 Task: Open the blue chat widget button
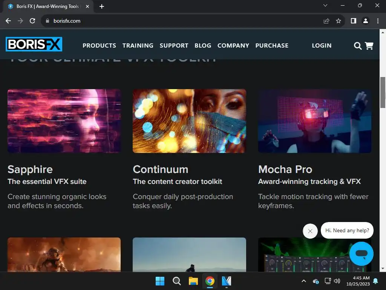click(361, 253)
